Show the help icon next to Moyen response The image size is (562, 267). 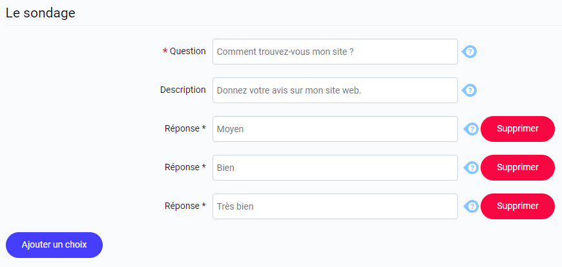[x=472, y=129]
